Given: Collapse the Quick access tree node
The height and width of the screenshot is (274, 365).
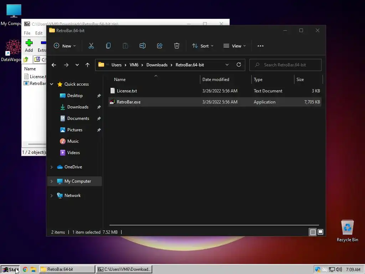Looking at the screenshot, I should click(x=52, y=84).
